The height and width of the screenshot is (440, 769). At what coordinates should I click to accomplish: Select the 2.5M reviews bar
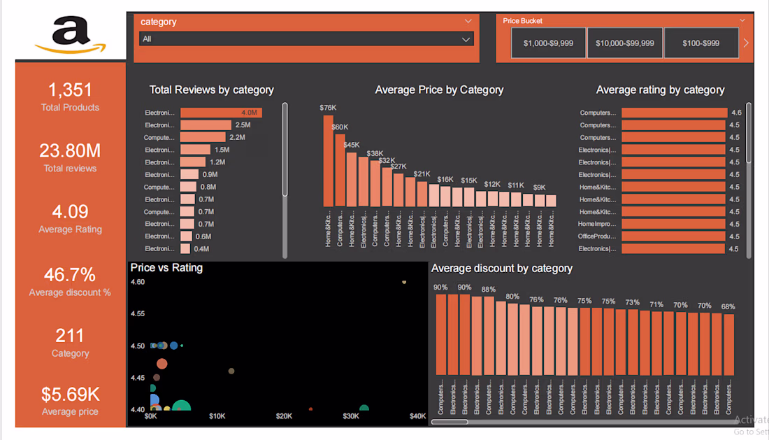[206, 125]
